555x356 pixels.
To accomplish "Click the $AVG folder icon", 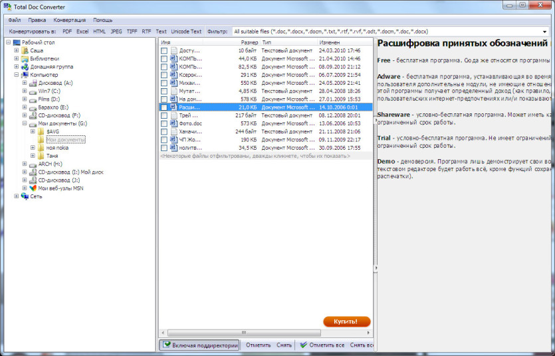I will tap(41, 132).
